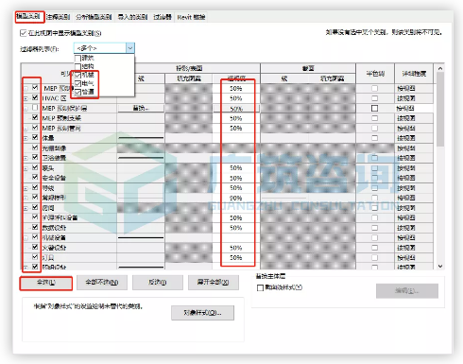Toggle visibility checkbox for 机械设备
This screenshot has height=364, width=463.
tap(35, 237)
